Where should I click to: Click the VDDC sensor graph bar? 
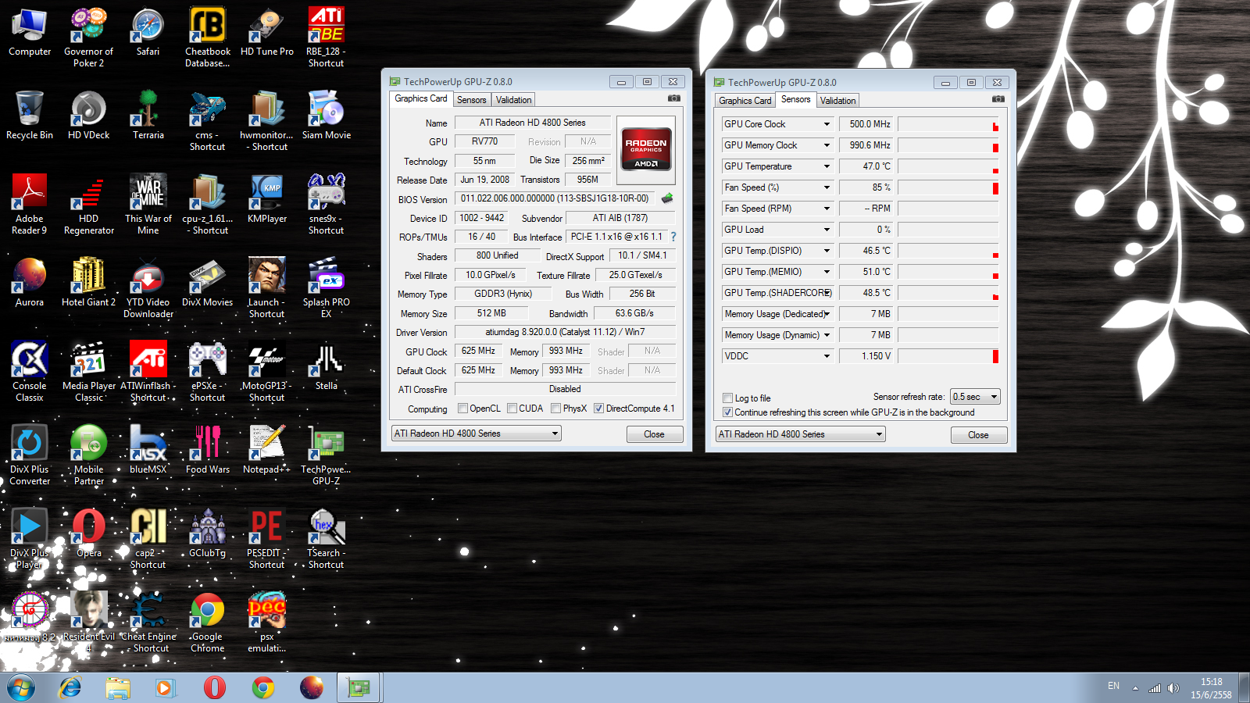pos(948,356)
